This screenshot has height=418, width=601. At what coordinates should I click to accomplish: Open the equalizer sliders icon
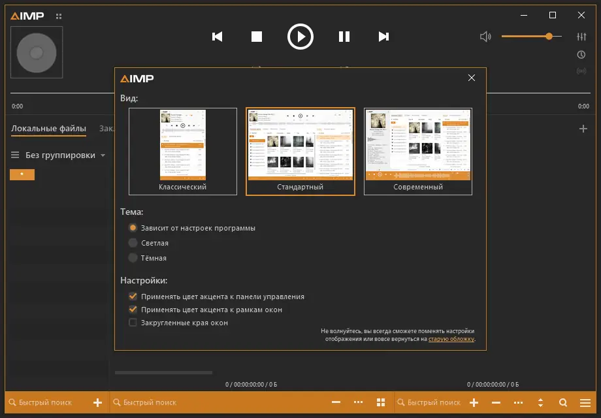pyautogui.click(x=581, y=37)
